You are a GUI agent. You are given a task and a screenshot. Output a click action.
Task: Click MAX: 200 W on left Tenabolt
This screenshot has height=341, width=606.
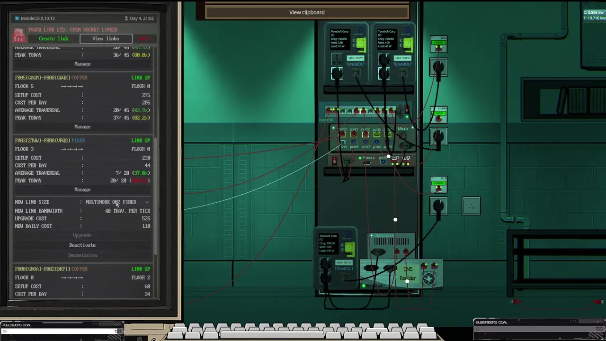pyautogui.click(x=356, y=58)
